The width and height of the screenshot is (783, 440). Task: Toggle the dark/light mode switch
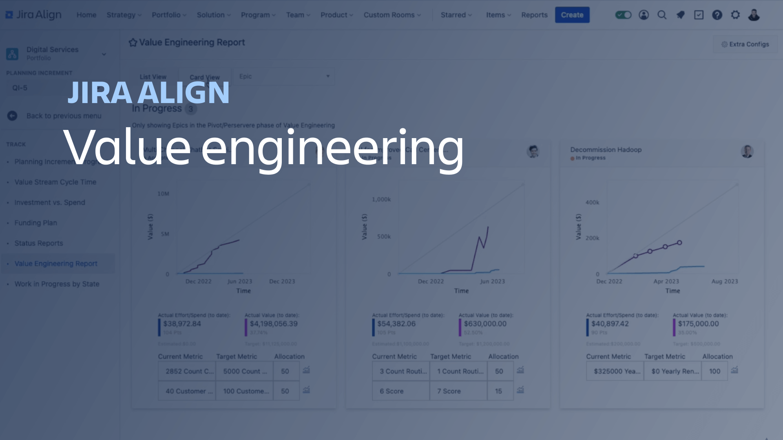pos(623,15)
